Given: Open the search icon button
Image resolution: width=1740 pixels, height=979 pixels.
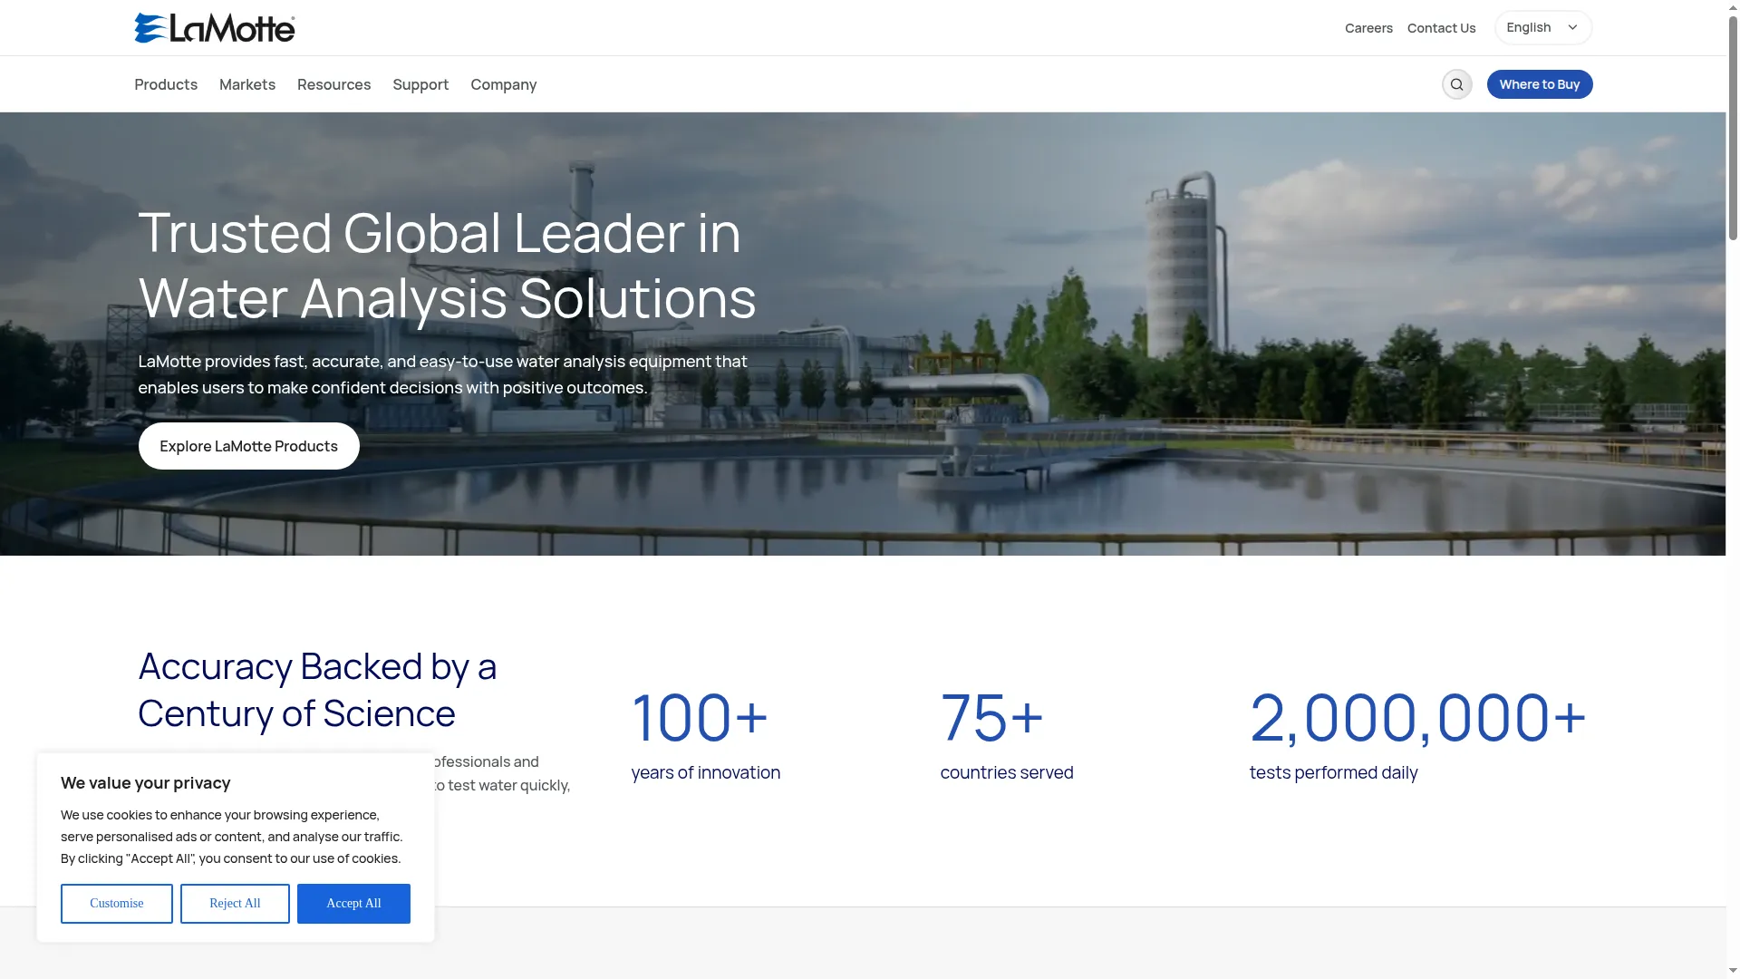Looking at the screenshot, I should point(1456,84).
